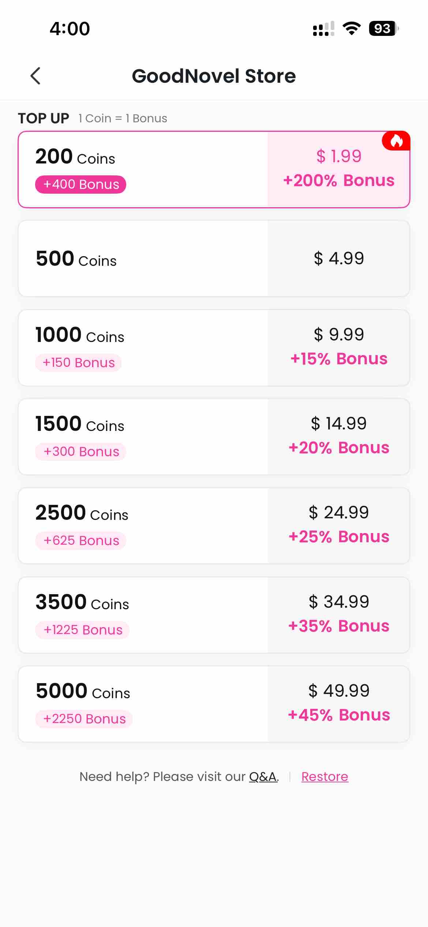The height and width of the screenshot is (927, 428).
Task: Tap the $ 49.99 price area
Action: (339, 691)
